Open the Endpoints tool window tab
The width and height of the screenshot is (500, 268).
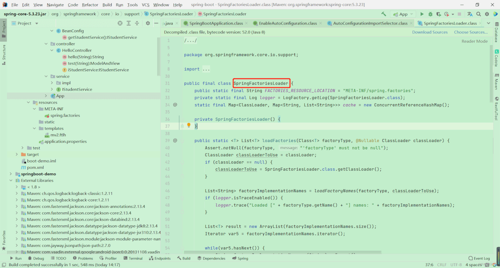[x=160, y=258]
